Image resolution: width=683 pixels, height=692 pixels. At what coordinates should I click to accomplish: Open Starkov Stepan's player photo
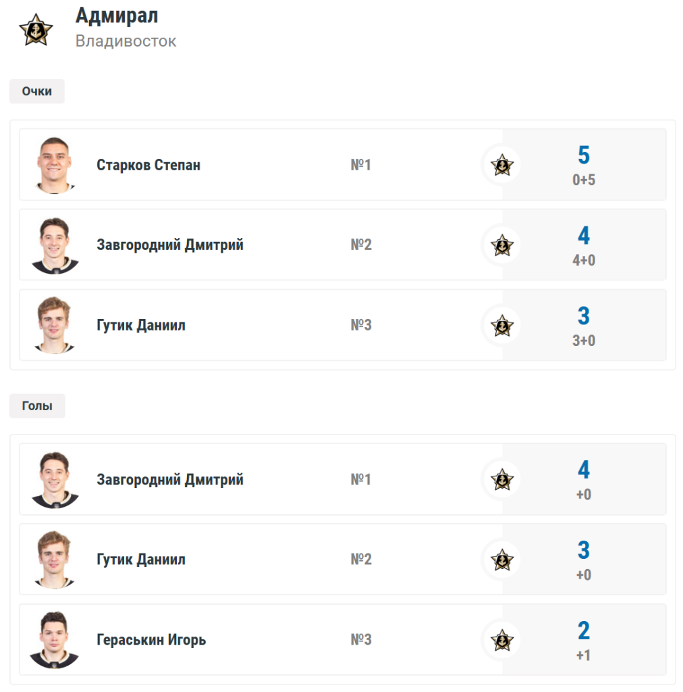55,165
